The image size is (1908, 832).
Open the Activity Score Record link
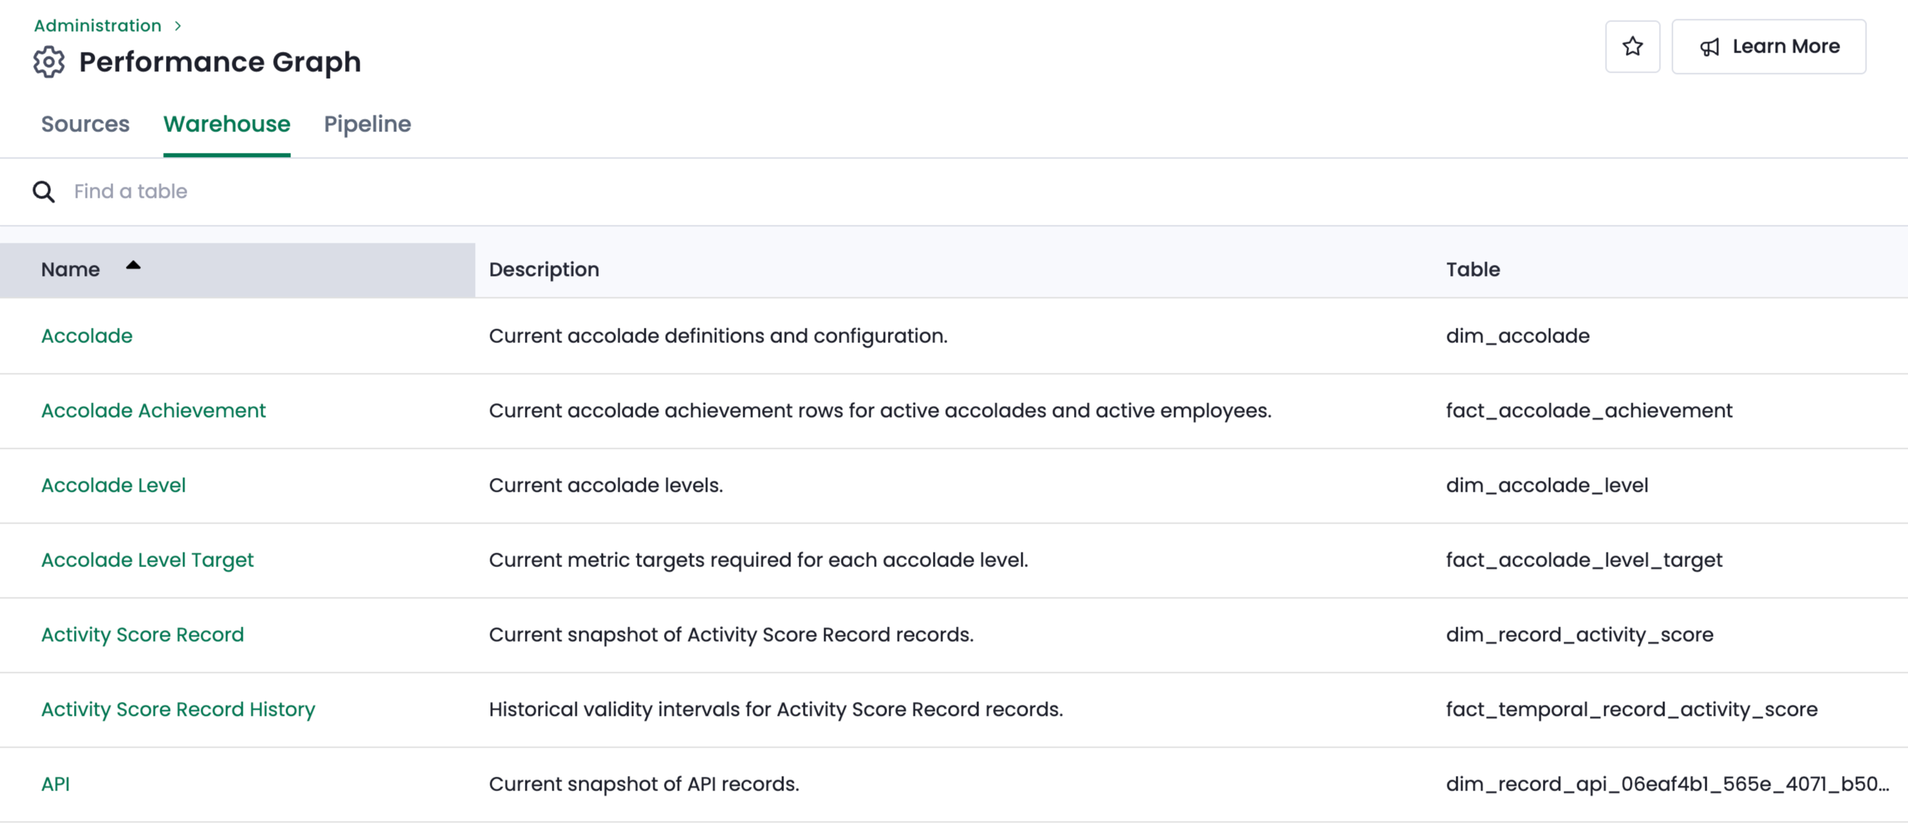[142, 635]
